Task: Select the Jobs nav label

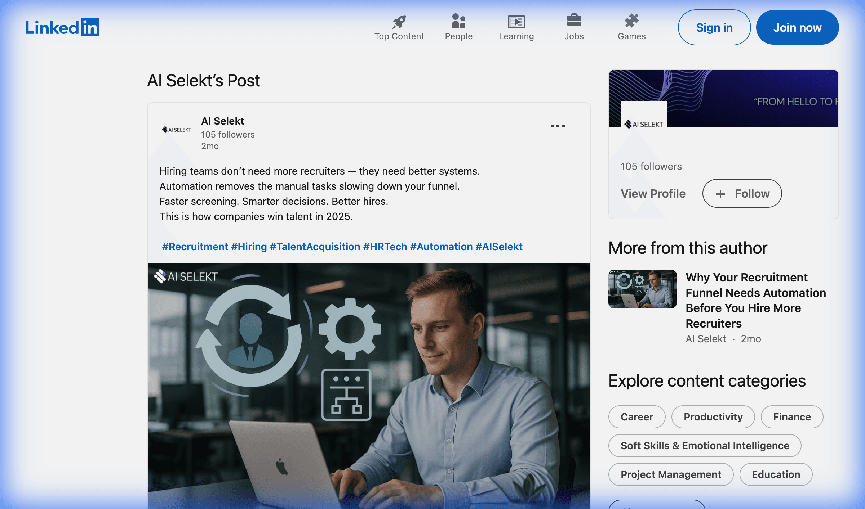Action: 574,36
